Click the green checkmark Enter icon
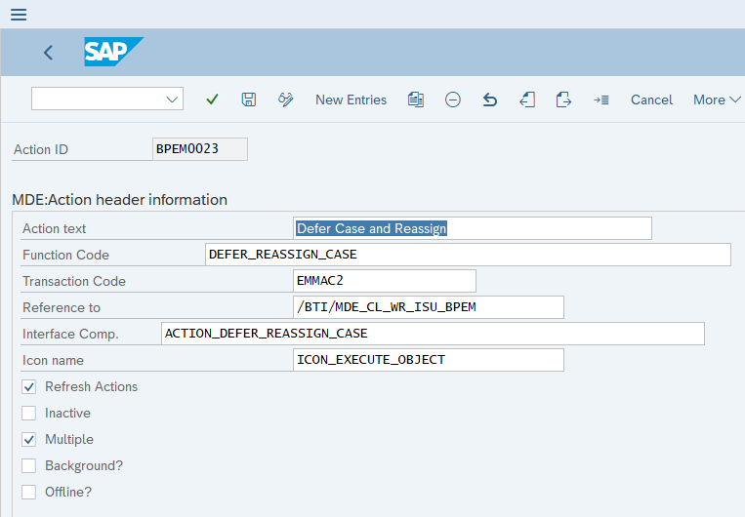Viewport: 745px width, 517px height. click(x=212, y=99)
